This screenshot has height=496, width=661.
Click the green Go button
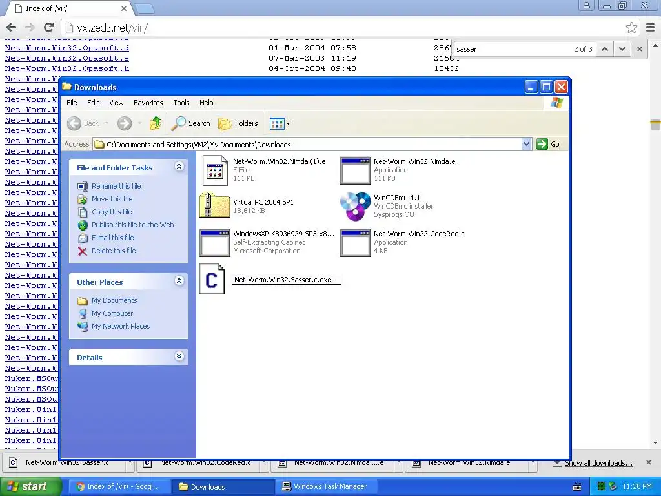point(548,144)
